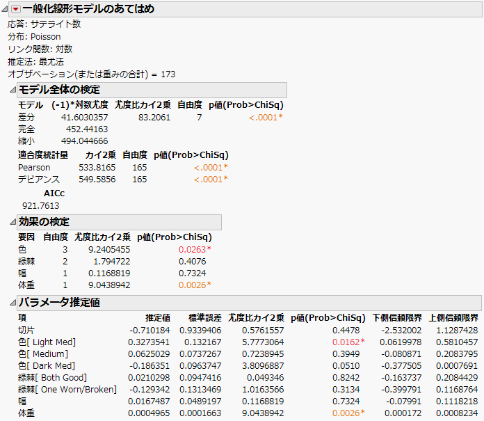Collapse the 効果の検定 section
Image resolution: width=484 pixels, height=421 pixels.
[13, 222]
